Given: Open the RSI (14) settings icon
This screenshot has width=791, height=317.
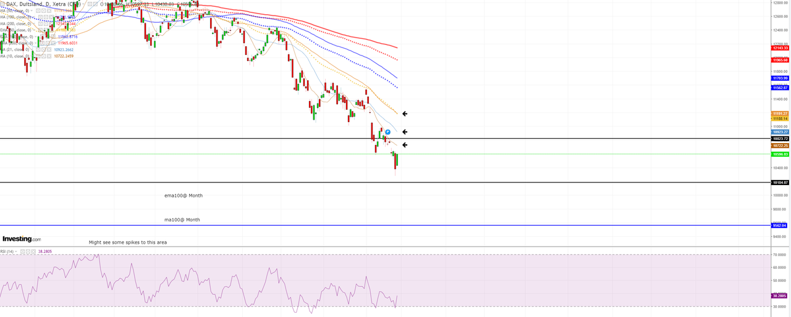Looking at the screenshot, I should pos(28,252).
